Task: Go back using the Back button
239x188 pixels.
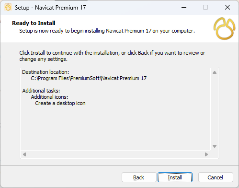Action: [139, 177]
